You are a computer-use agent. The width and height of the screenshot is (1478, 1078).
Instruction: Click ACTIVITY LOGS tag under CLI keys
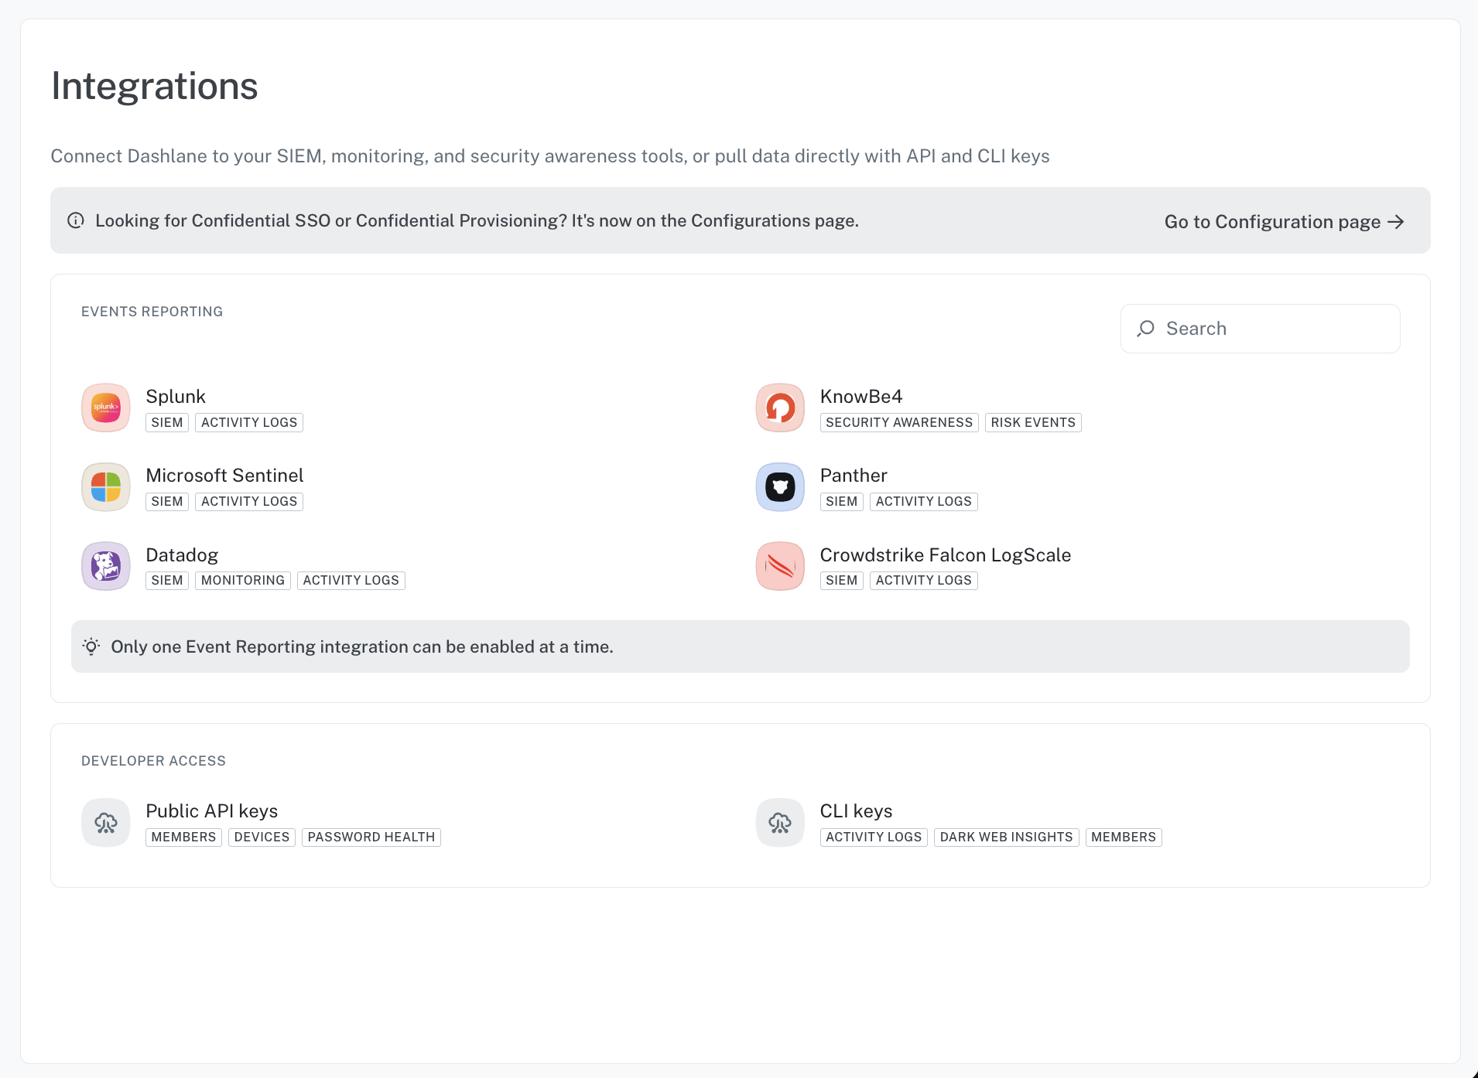pos(874,837)
